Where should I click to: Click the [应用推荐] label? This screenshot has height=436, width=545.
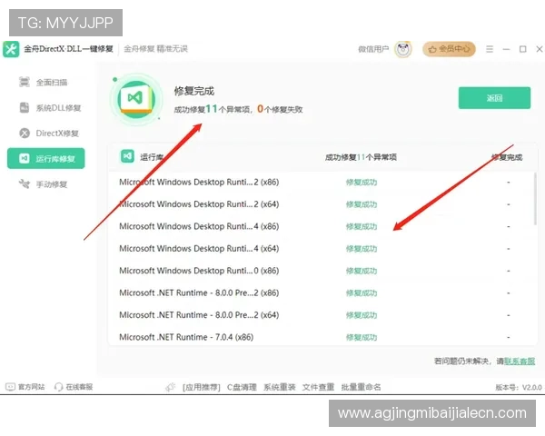[x=202, y=387]
